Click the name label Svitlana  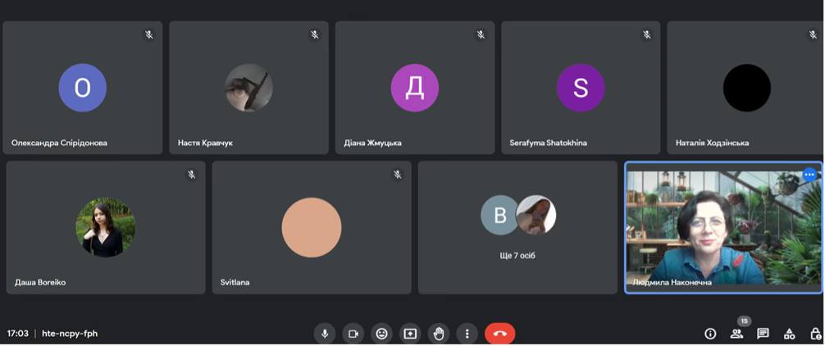point(235,282)
